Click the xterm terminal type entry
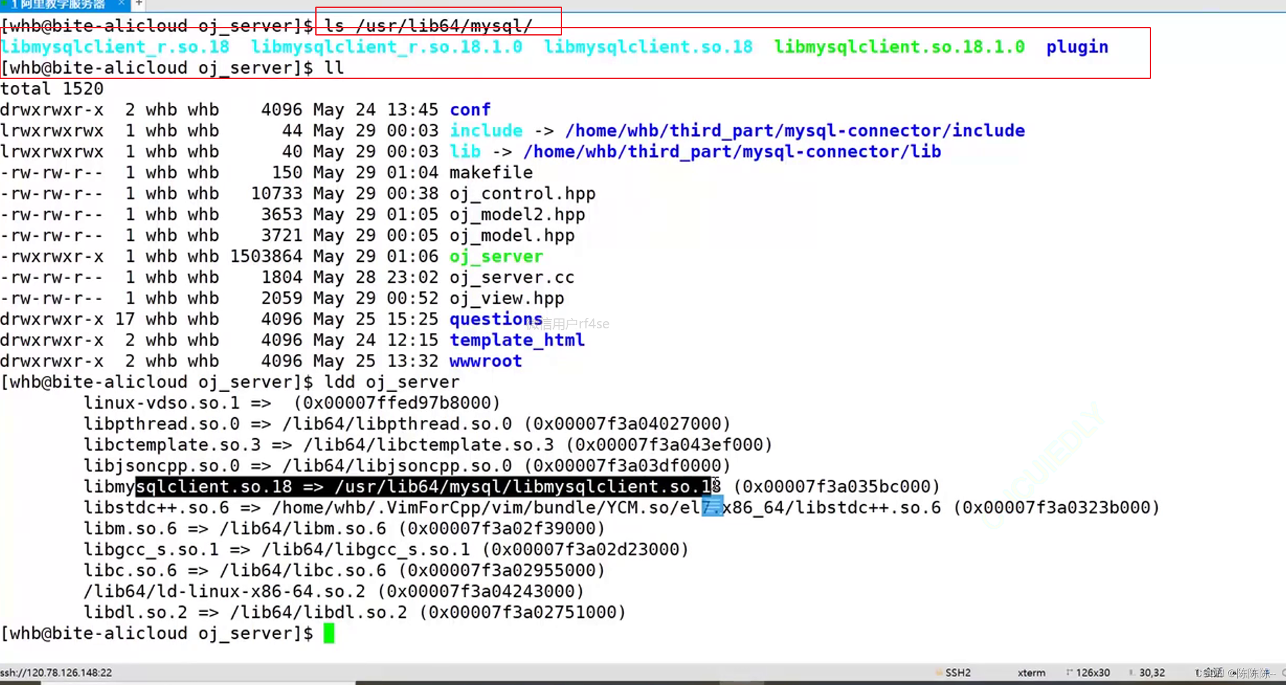1286x685 pixels. pos(1031,672)
